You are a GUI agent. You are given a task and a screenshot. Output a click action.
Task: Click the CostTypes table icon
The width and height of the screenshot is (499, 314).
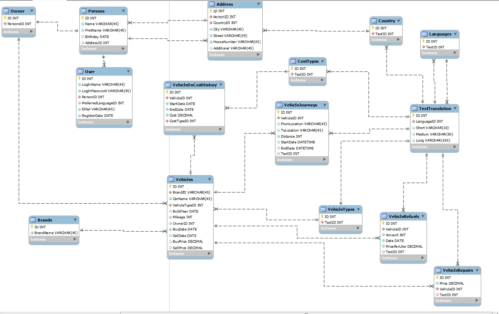point(294,61)
